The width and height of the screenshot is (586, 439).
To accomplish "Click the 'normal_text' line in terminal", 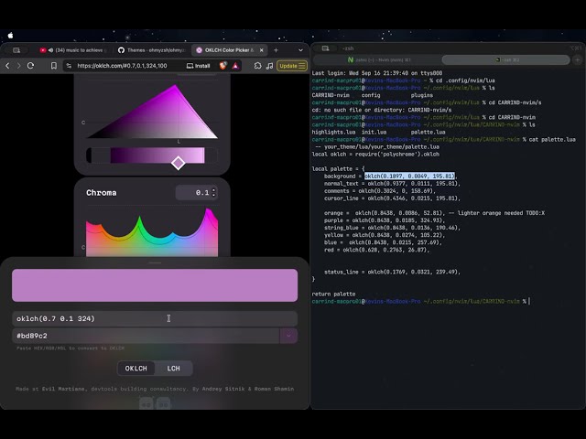I will (392, 184).
